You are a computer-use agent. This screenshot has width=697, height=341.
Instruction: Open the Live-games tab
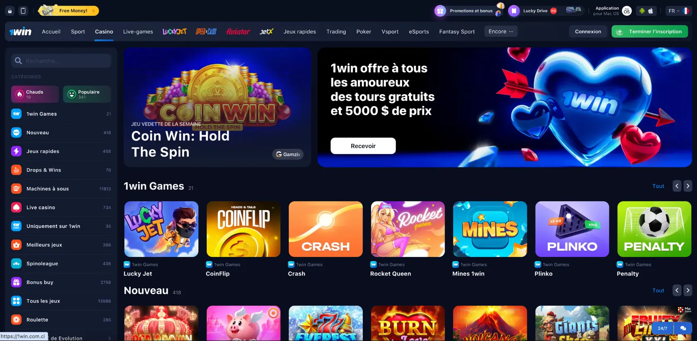pos(138,31)
